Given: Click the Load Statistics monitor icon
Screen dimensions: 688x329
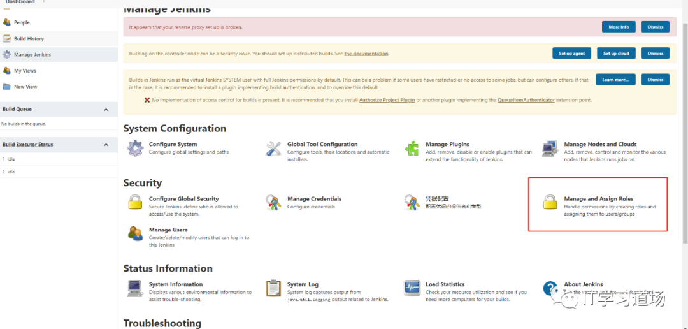Looking at the screenshot, I should click(x=412, y=288).
